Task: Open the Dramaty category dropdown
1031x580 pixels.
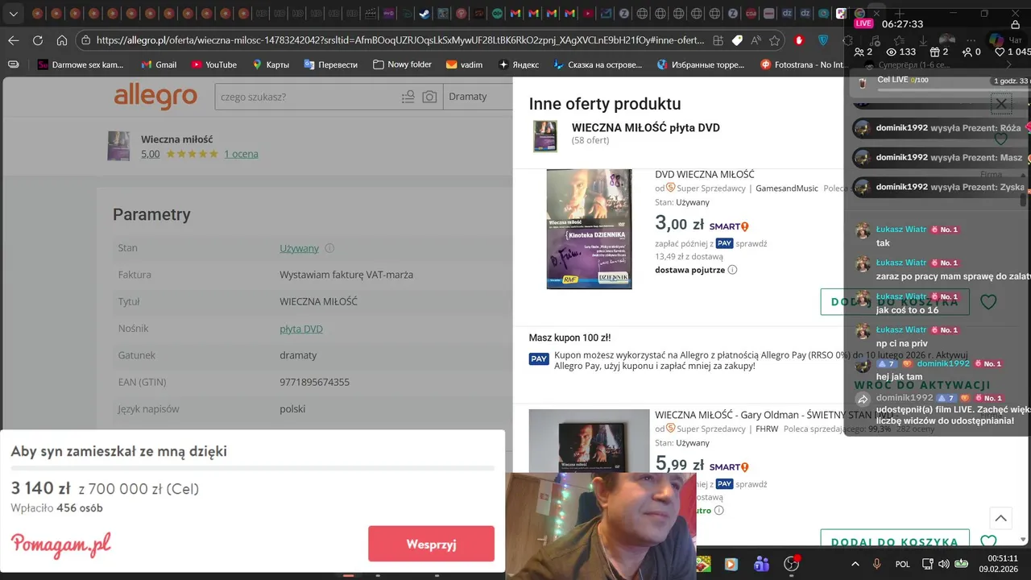Action: [x=479, y=97]
